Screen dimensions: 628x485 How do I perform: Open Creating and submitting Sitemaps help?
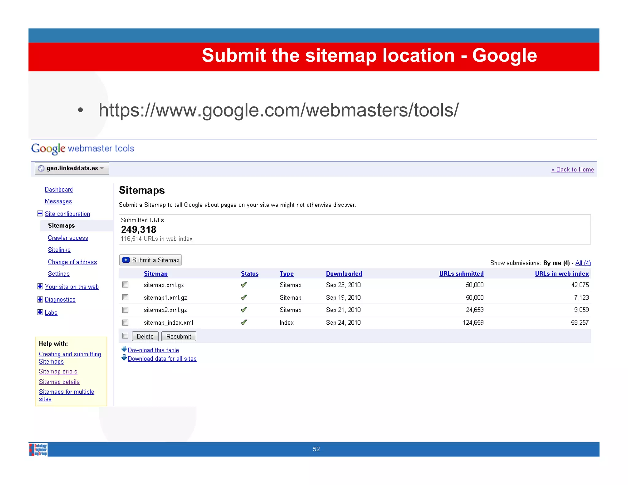[70, 358]
